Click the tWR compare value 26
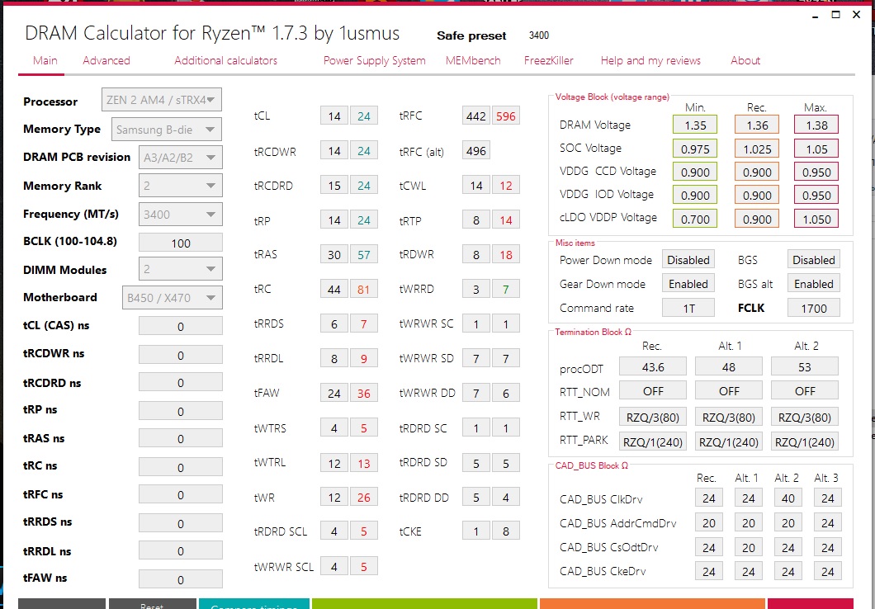Image resolution: width=875 pixels, height=609 pixels. click(x=364, y=497)
